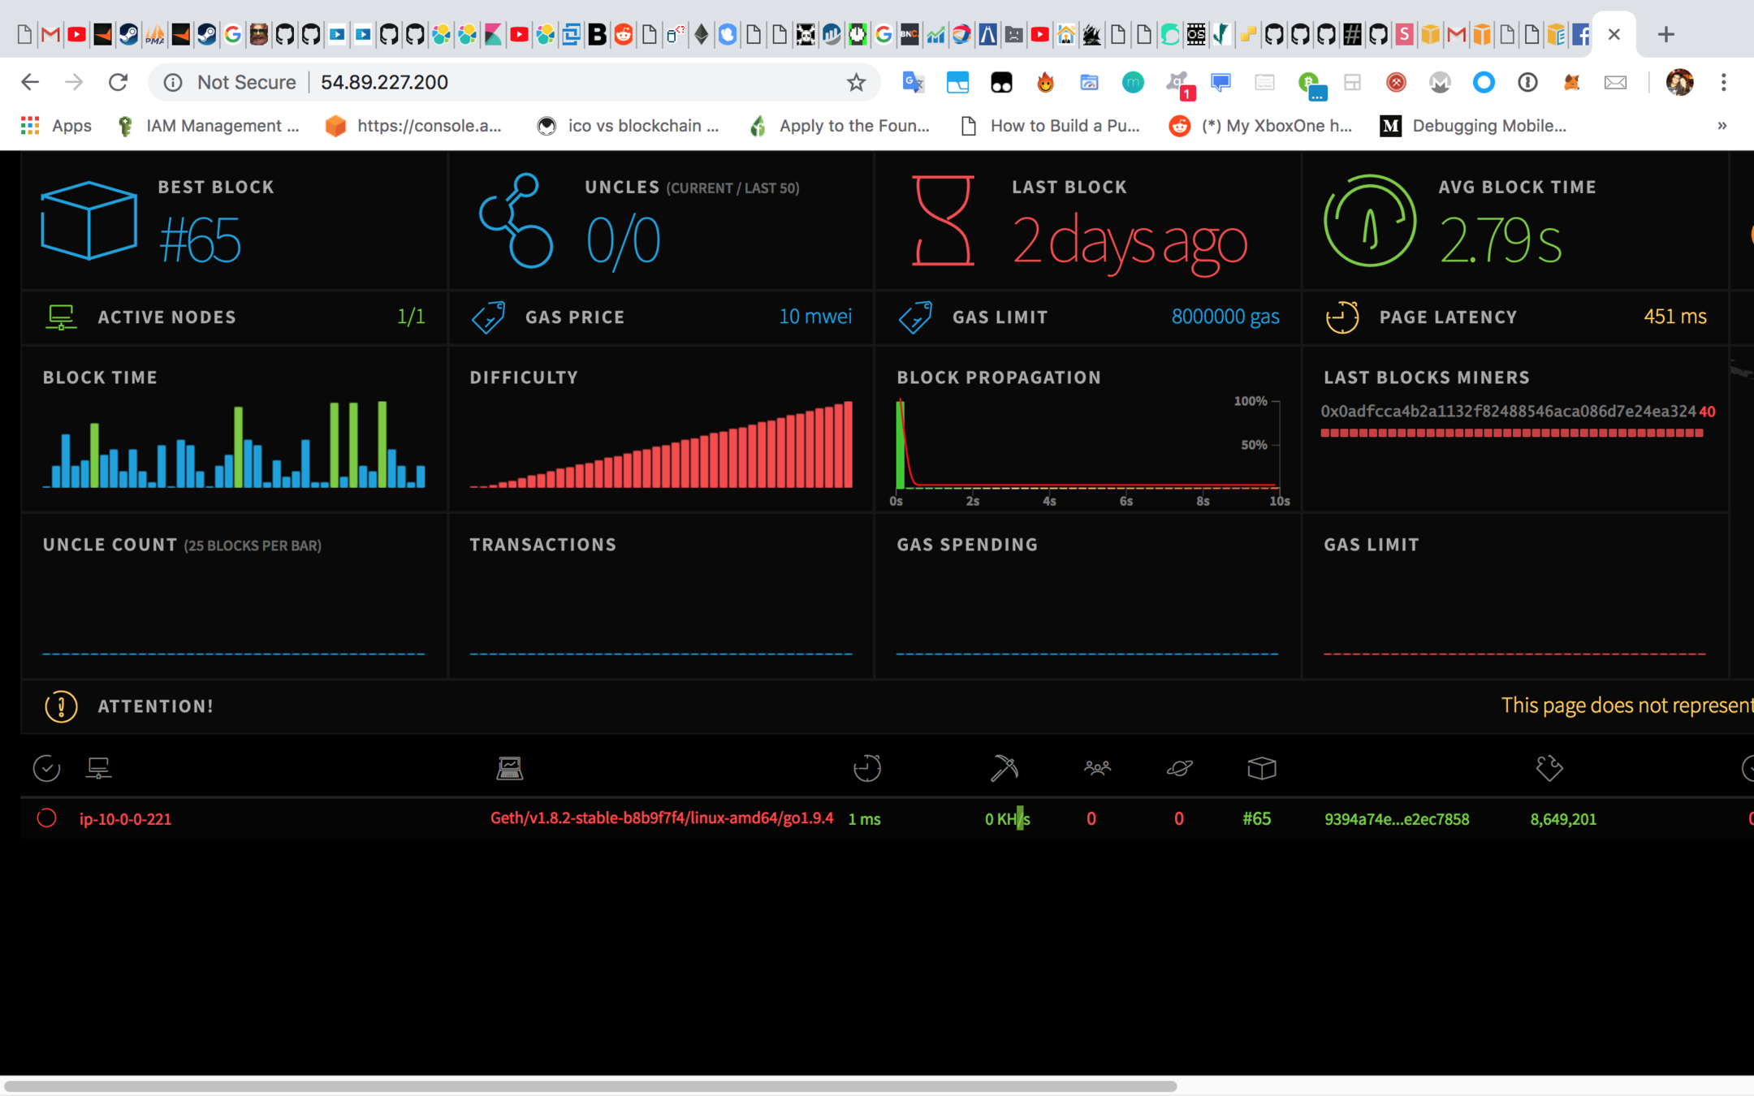Viewport: 1754px width, 1096px height.
Task: Sort by node type laptop icon
Action: (x=509, y=768)
